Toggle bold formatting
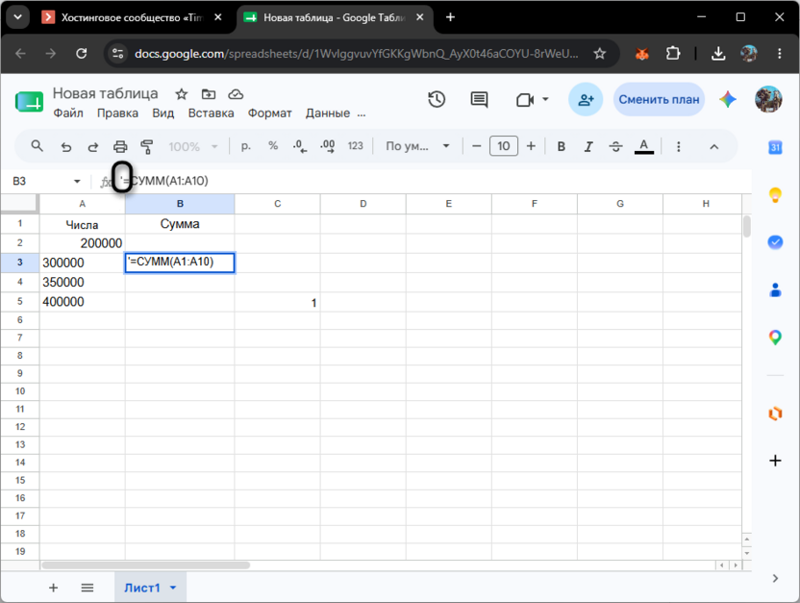800x603 pixels. click(x=562, y=147)
